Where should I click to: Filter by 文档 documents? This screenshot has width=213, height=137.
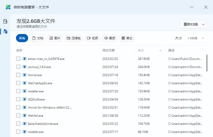click(38, 38)
